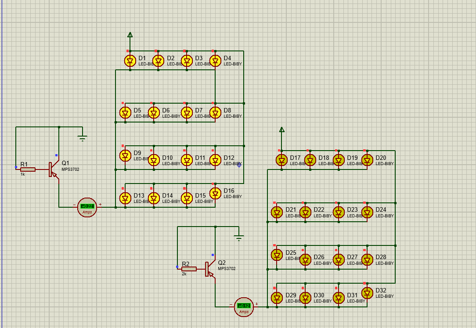Viewport: 476px width, 328px height.
Task: Click on LED D12 symbol
Action: click(x=215, y=160)
